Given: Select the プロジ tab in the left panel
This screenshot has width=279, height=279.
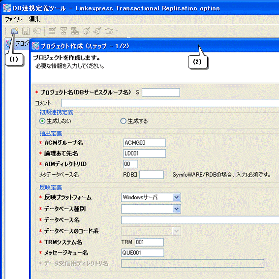Looking at the screenshot, I should click(x=17, y=43).
